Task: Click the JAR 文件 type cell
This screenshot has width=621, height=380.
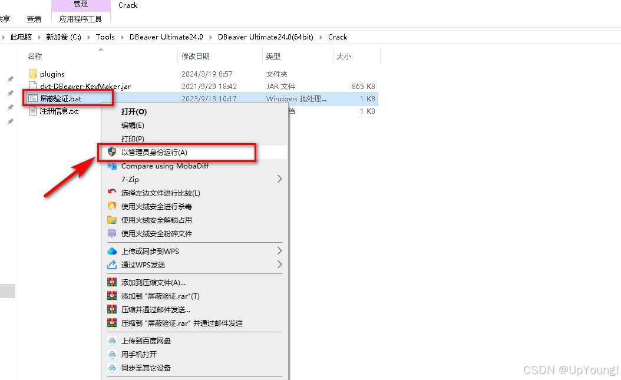Action: click(281, 86)
